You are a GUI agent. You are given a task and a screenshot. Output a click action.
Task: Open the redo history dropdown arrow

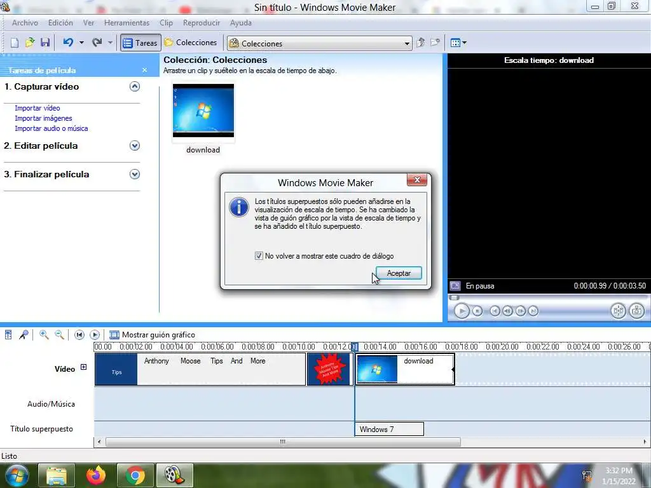[x=110, y=43]
